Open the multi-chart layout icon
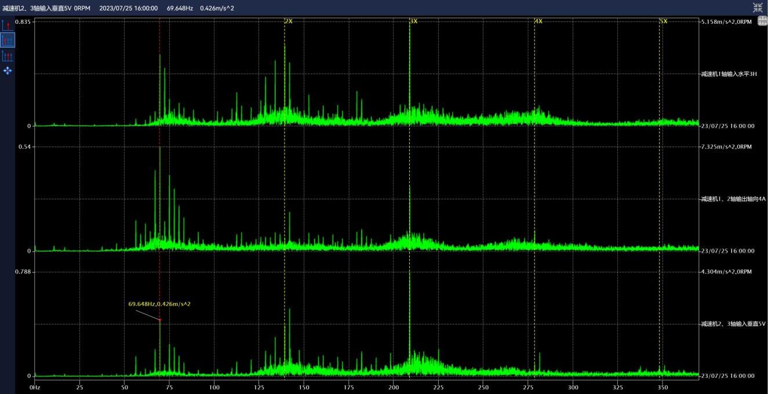 pyautogui.click(x=762, y=21)
